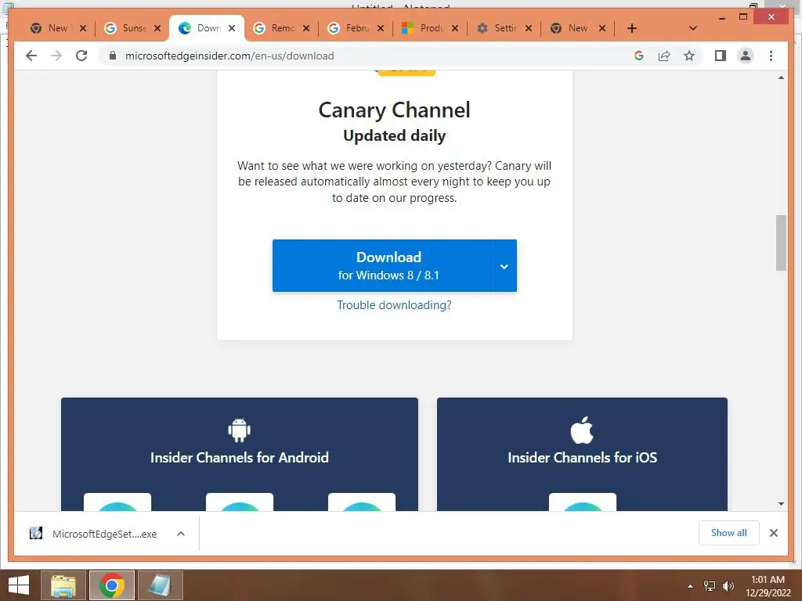
Task: Close the Download Edge tab
Action: click(232, 28)
